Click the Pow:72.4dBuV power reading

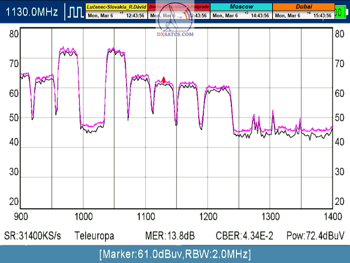point(315,236)
